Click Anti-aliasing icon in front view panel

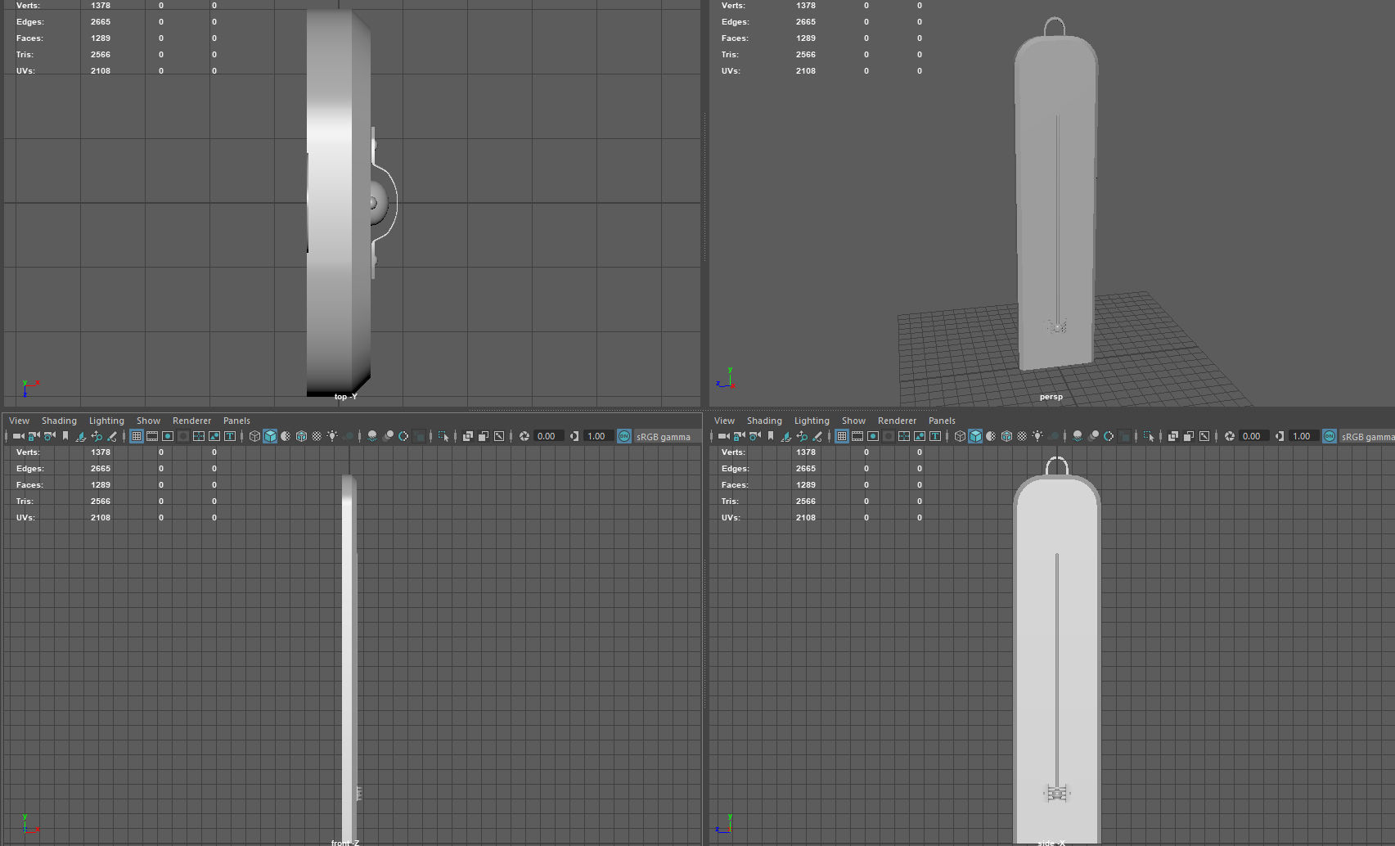pyautogui.click(x=403, y=436)
